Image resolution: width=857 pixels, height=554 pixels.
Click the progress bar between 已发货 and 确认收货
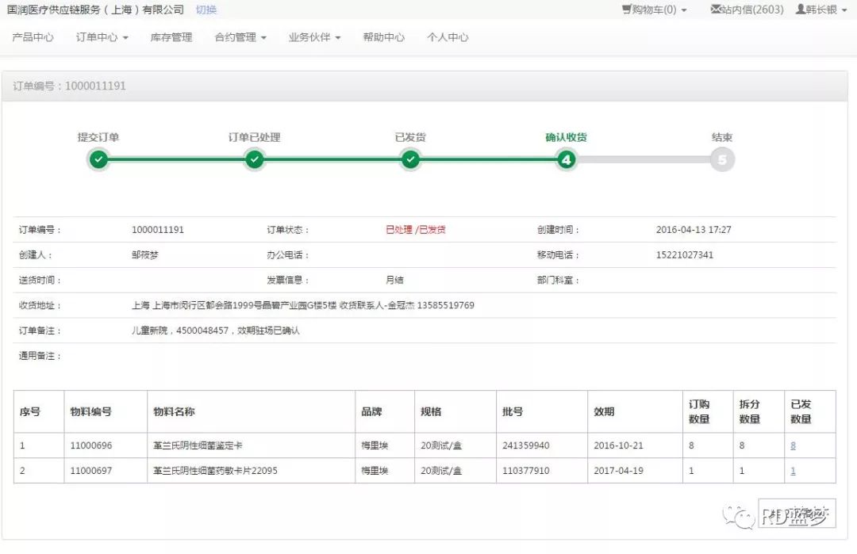point(487,159)
